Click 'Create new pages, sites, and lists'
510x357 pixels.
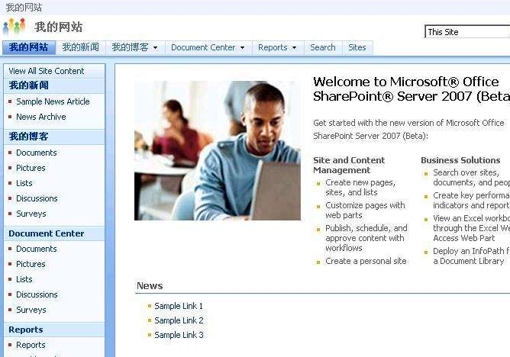(360, 188)
